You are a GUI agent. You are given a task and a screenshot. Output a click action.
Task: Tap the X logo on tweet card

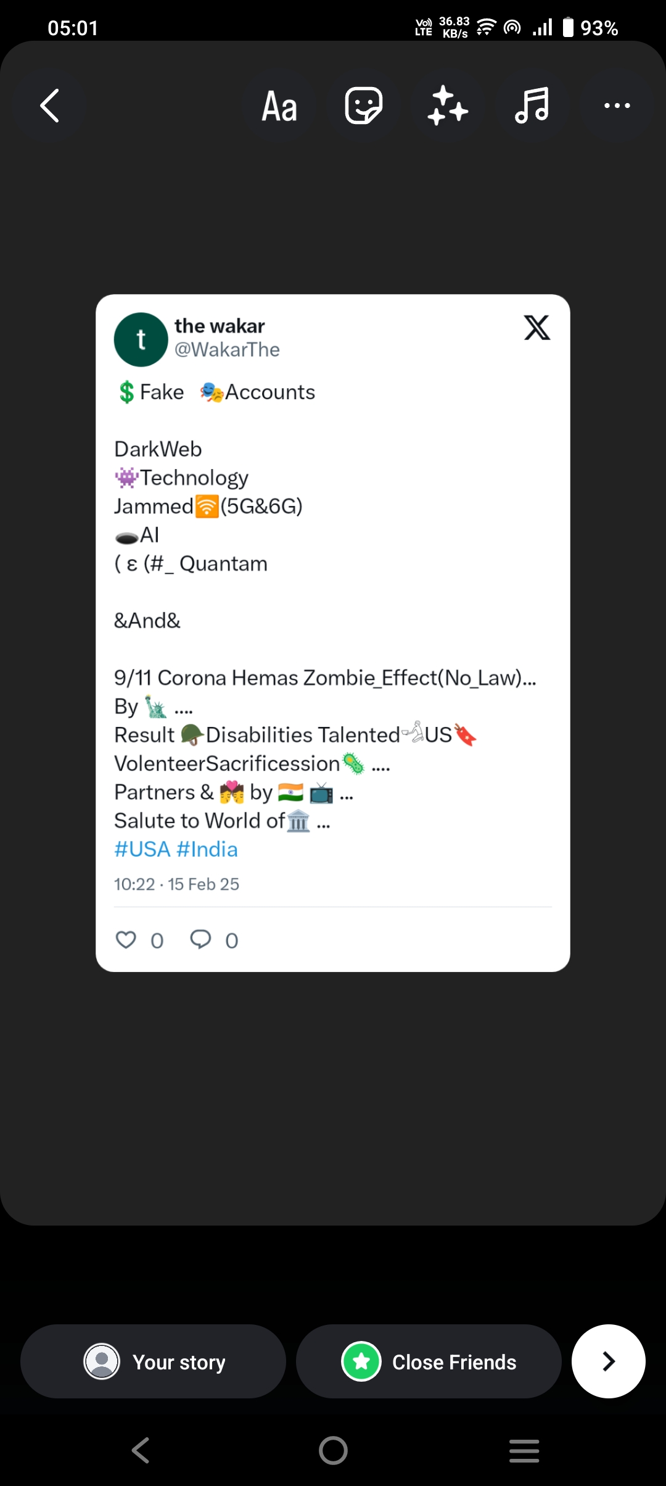pyautogui.click(x=536, y=328)
